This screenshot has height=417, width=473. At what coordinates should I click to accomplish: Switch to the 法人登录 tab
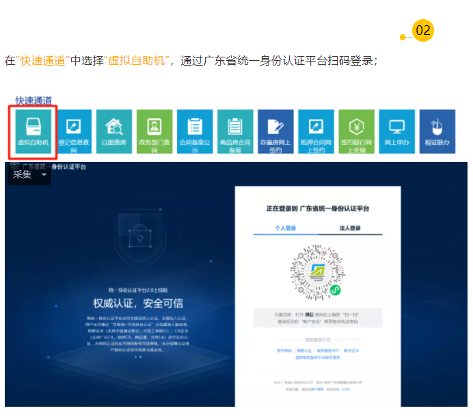[x=350, y=228]
